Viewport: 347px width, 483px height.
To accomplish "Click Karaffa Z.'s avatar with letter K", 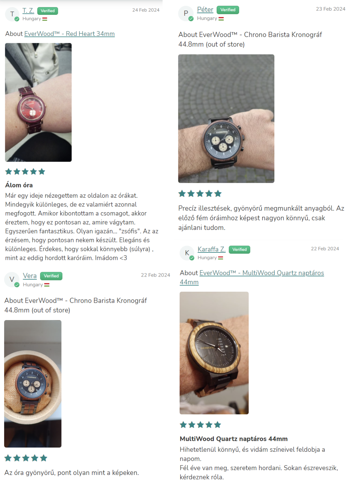I will pos(187,253).
